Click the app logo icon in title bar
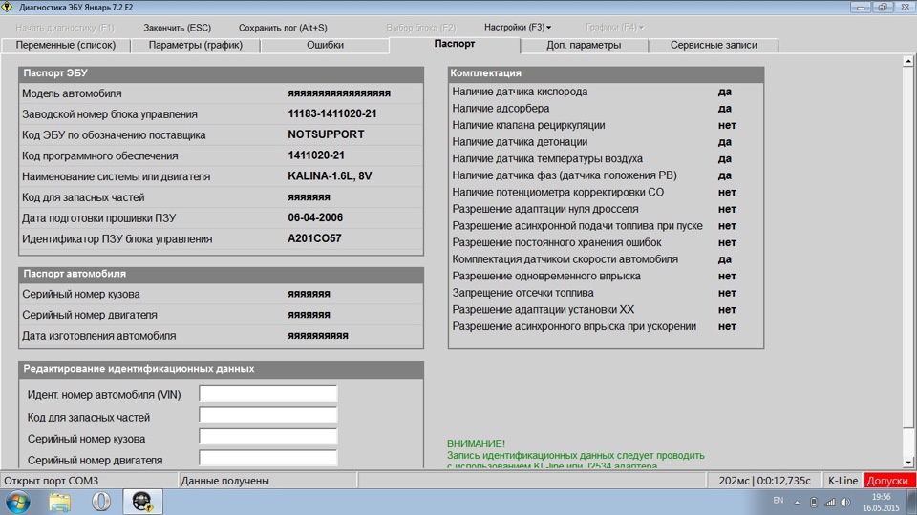 7,7
